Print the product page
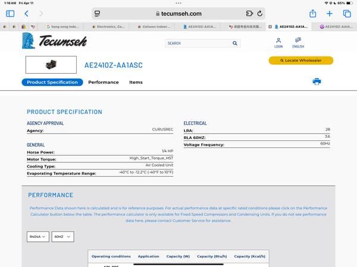Screen dimensions: 357x267 point(317,81)
